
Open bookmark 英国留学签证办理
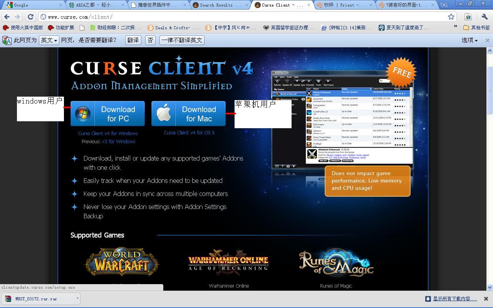(x=289, y=28)
